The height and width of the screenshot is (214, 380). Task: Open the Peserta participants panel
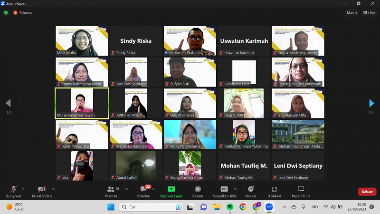pos(111,190)
